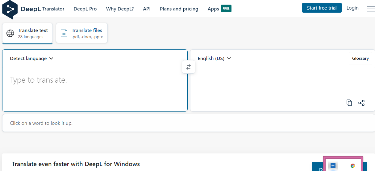Click the Chrome icon in the overlay
This screenshot has width=375, height=171.
pyautogui.click(x=353, y=166)
